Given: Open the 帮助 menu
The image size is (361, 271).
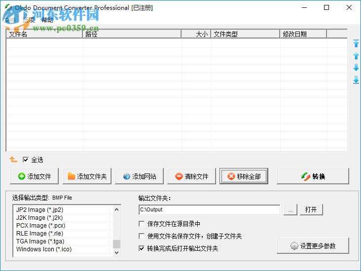Looking at the screenshot, I should [x=47, y=20].
